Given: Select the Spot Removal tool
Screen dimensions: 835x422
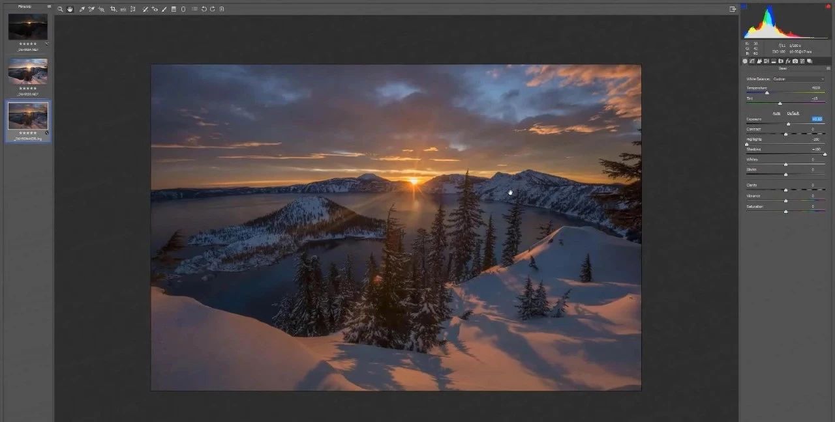Looking at the screenshot, I should click(144, 9).
